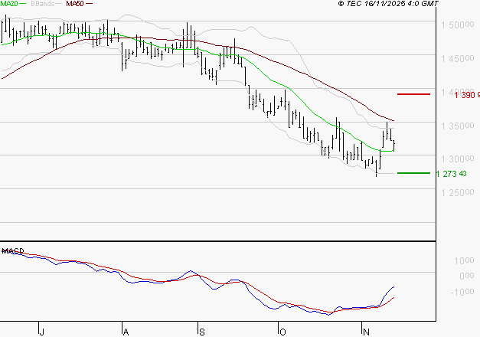Toggle the MA60 legend label
Viewport: 480px width, 337px height.
click(x=74, y=4)
